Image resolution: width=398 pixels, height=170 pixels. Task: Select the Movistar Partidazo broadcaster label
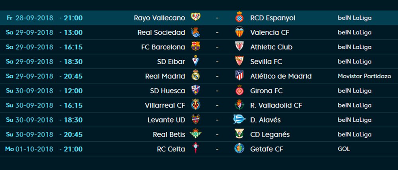[x=365, y=76]
